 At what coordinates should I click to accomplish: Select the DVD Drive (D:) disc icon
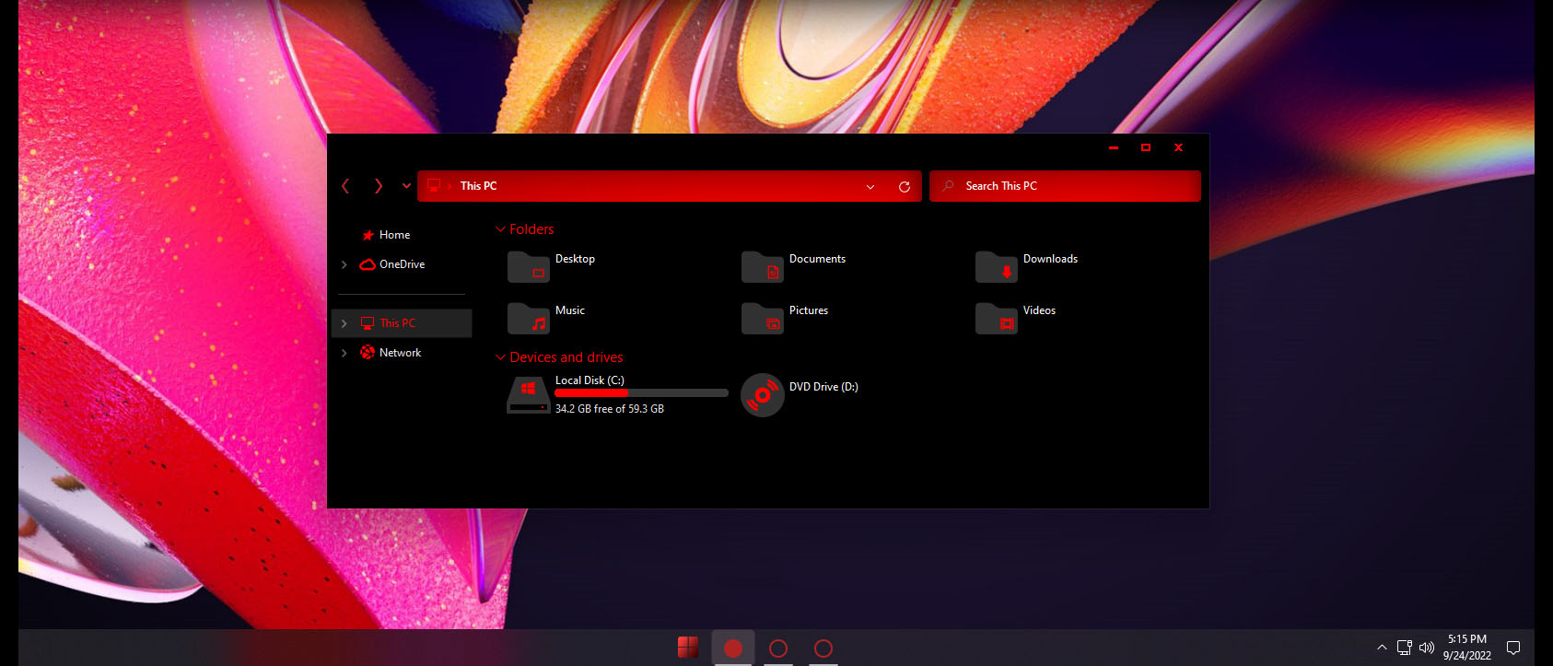(x=763, y=395)
